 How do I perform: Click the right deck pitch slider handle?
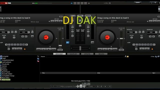click(x=121, y=38)
